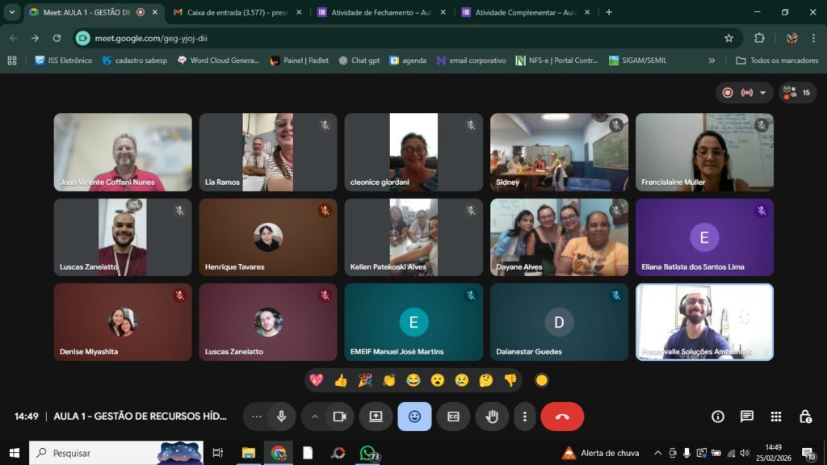
Task: Switch to the Atividade de Fechamento tab
Action: click(x=375, y=12)
